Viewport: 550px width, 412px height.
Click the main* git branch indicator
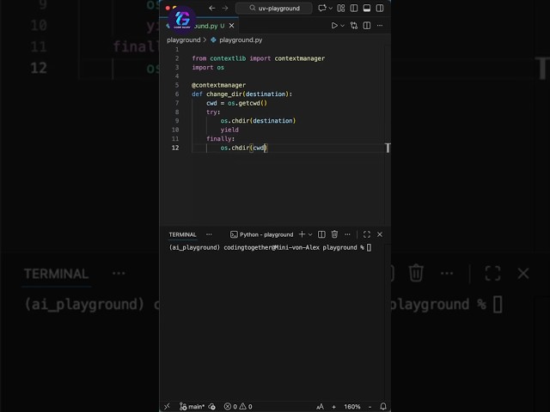(192, 406)
